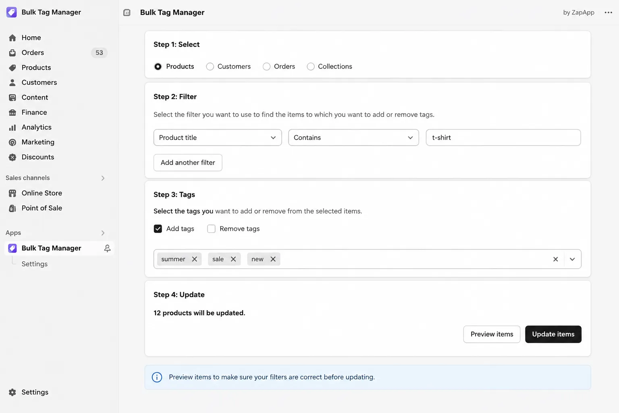Click the Home house icon in sidebar
Image resolution: width=619 pixels, height=413 pixels.
click(x=12, y=38)
